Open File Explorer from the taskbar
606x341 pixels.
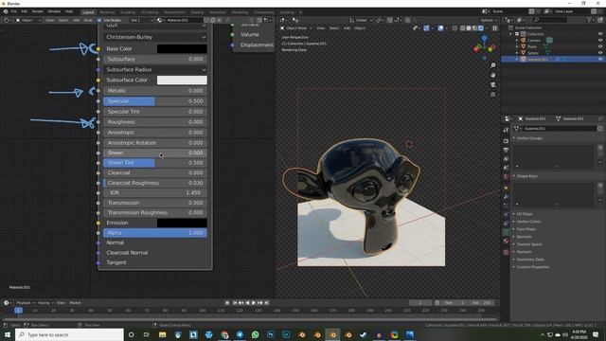click(162, 334)
